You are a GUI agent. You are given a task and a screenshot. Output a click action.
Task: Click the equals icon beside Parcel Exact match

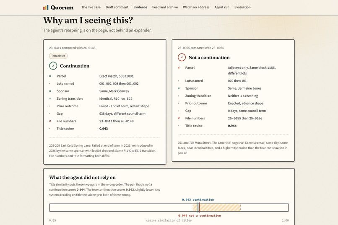(x=50, y=76)
